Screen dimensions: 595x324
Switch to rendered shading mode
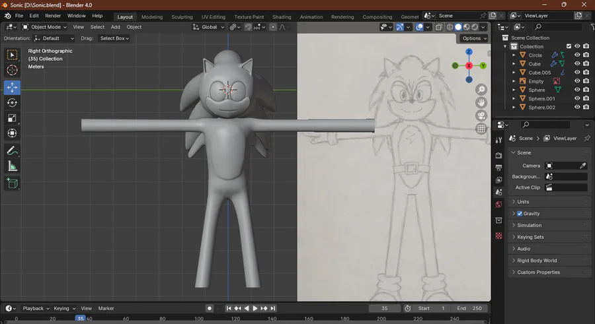475,27
